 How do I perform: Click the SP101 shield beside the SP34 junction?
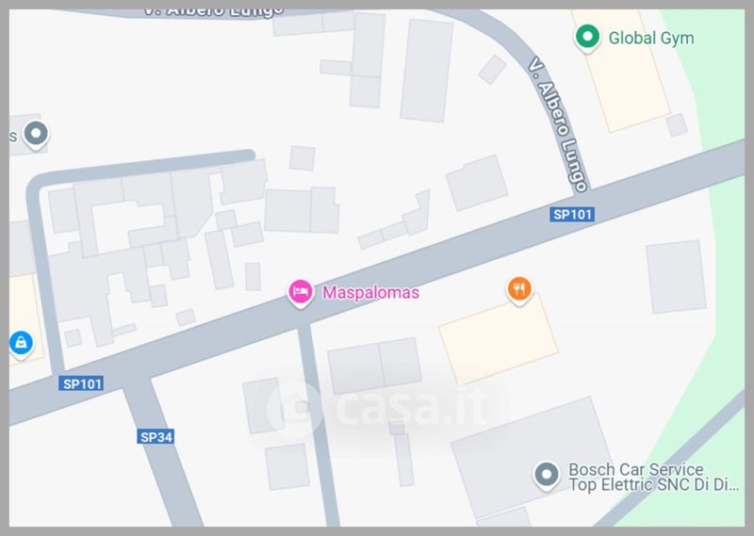coord(81,383)
